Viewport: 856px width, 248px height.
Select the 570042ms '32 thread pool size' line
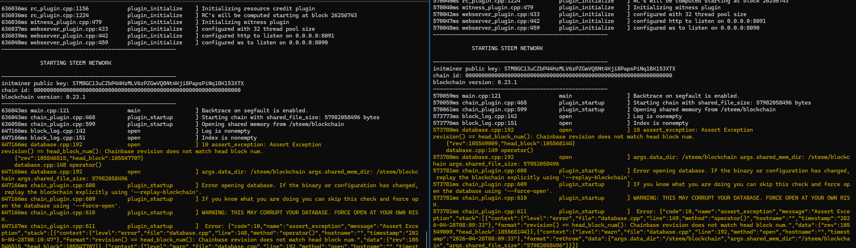coord(590,14)
